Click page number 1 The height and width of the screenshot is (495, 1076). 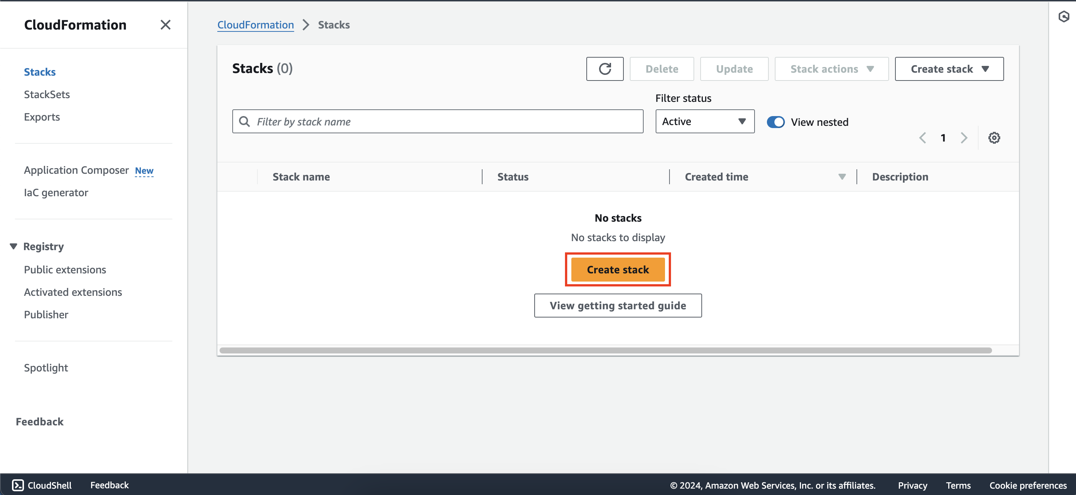point(943,138)
